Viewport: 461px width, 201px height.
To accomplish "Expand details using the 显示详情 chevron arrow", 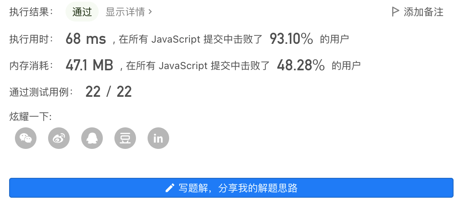I will pos(150,12).
